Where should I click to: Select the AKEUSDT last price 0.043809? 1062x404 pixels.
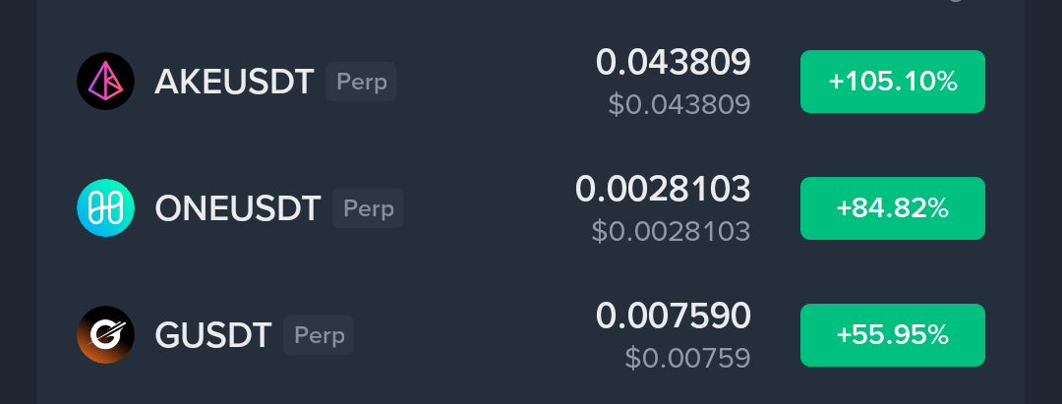tap(674, 62)
